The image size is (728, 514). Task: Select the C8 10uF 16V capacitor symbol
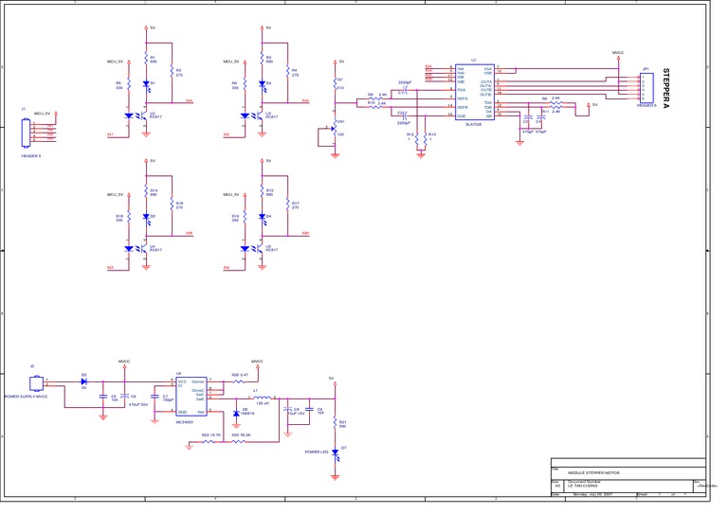click(287, 410)
